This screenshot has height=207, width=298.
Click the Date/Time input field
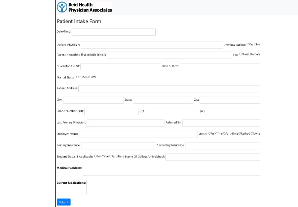(x=113, y=32)
